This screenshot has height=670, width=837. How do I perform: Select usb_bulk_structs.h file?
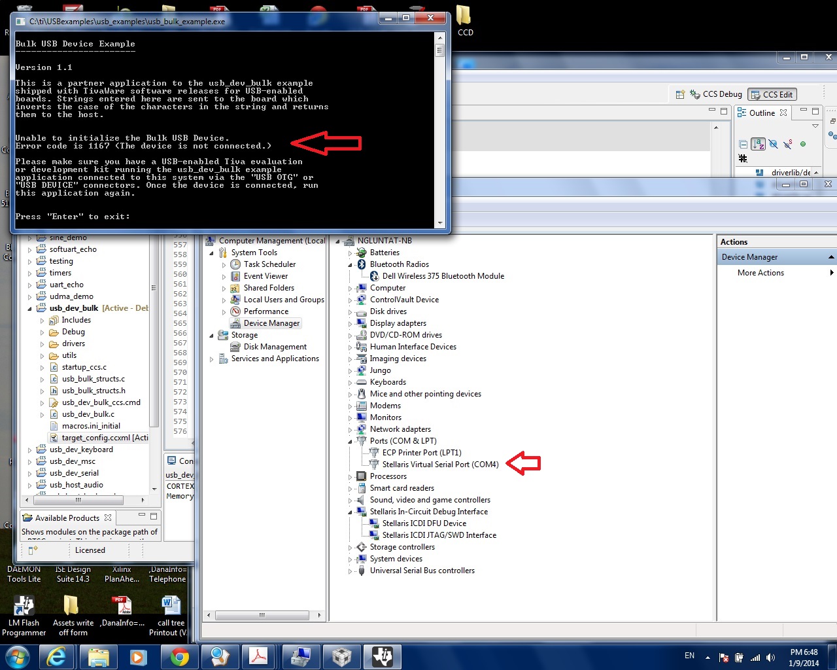(94, 391)
